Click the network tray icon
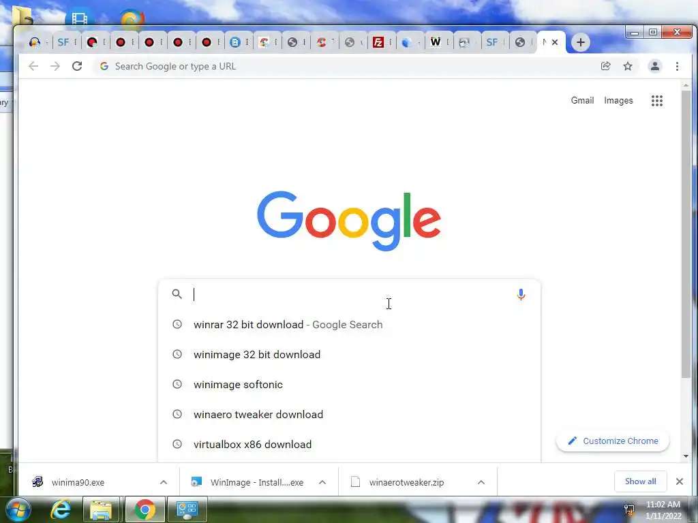This screenshot has height=523, width=698. click(x=629, y=509)
